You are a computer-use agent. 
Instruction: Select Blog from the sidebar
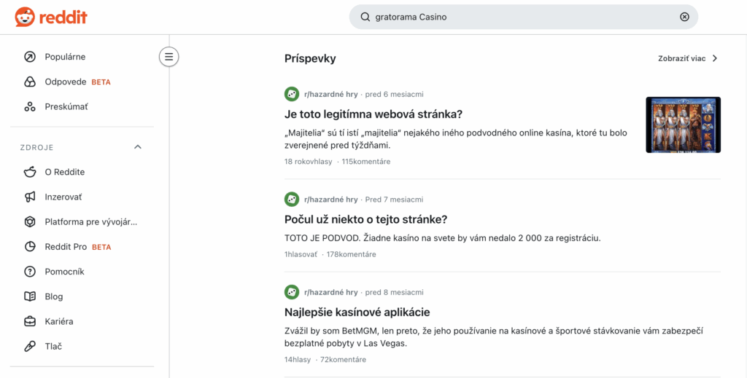(53, 296)
